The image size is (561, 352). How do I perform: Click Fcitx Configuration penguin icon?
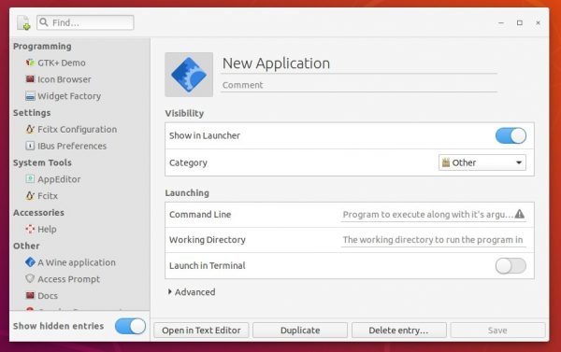[30, 129]
